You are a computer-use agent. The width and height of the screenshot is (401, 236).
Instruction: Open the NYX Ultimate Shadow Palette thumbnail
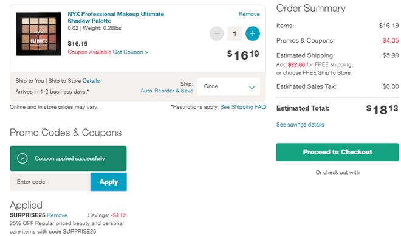coord(39,34)
